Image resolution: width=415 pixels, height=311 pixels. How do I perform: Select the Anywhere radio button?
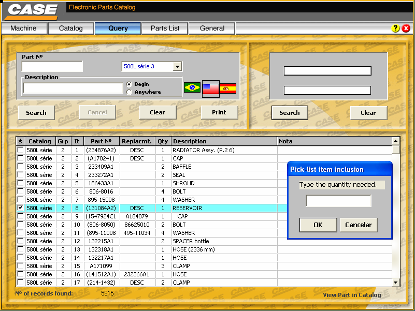129,92
